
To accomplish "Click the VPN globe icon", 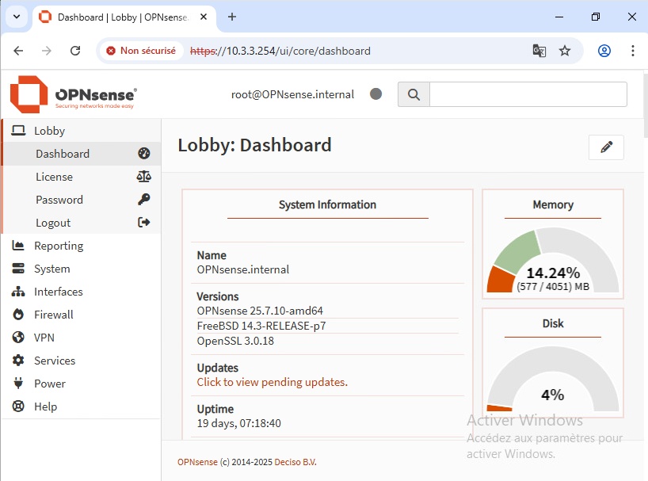I will [x=18, y=338].
